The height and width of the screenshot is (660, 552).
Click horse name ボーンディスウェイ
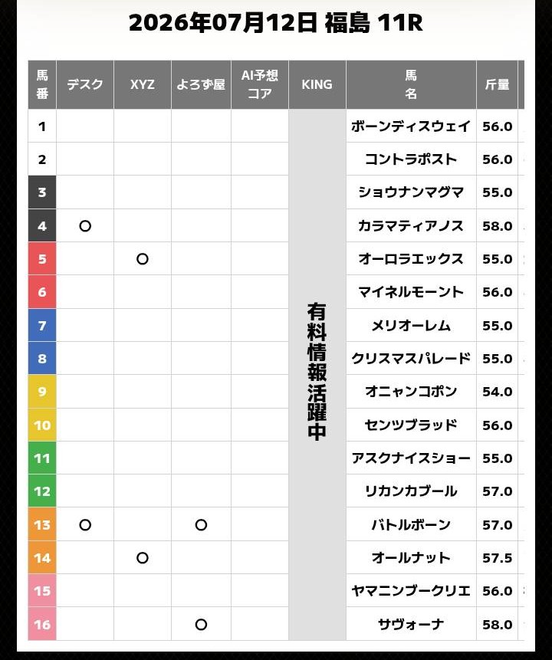coord(411,126)
